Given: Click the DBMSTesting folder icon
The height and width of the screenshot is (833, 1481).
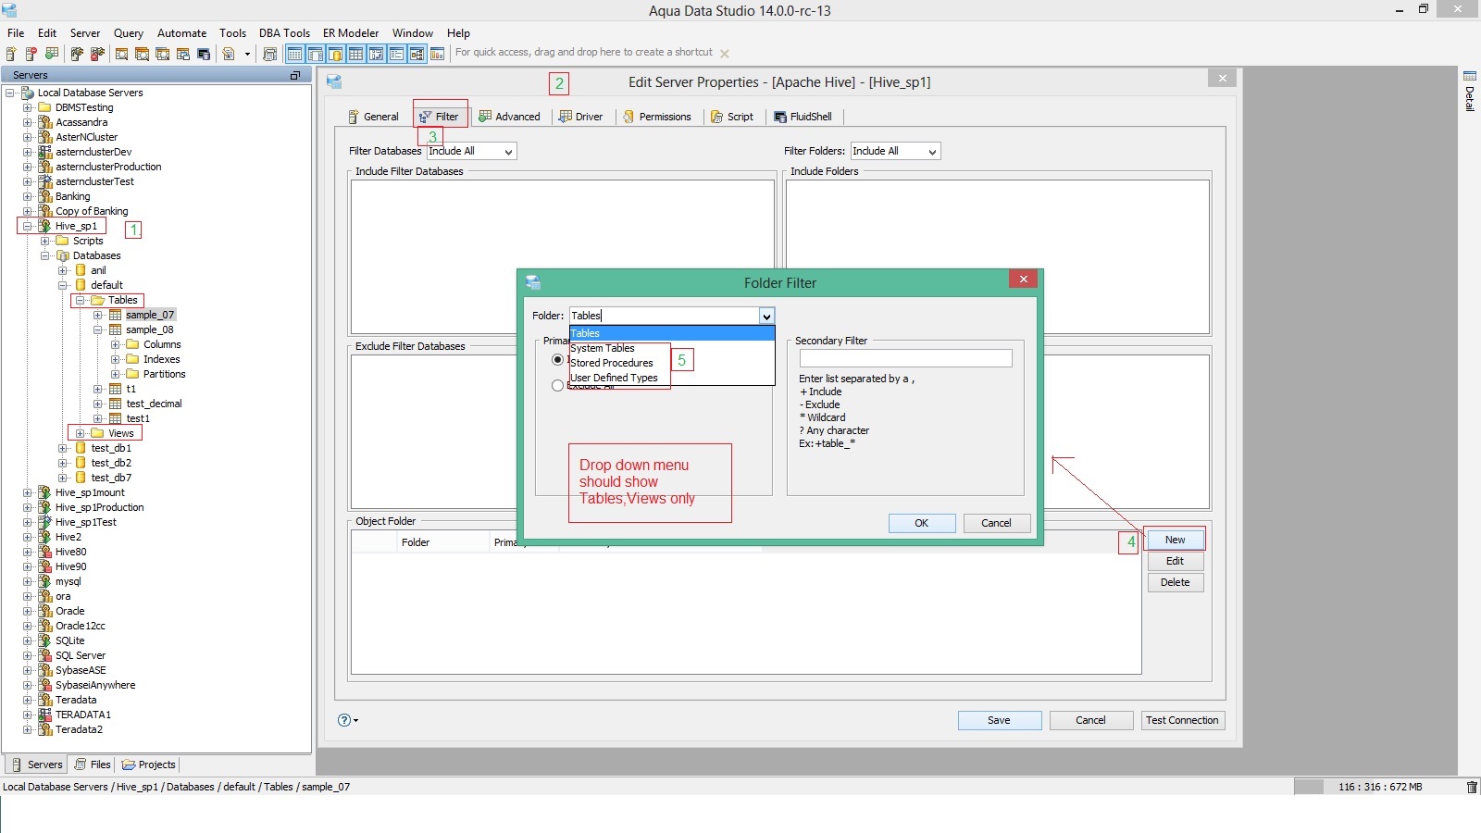Looking at the screenshot, I should [x=44, y=107].
